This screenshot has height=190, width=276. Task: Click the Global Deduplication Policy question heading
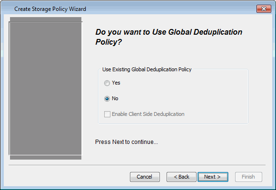click(168, 37)
